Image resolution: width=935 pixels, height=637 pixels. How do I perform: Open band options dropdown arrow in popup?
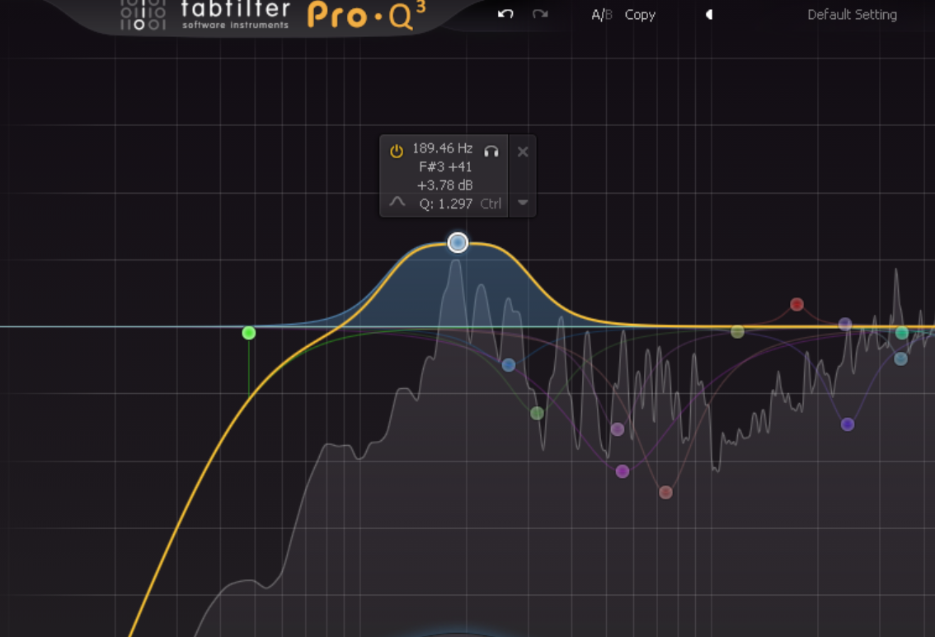[523, 203]
